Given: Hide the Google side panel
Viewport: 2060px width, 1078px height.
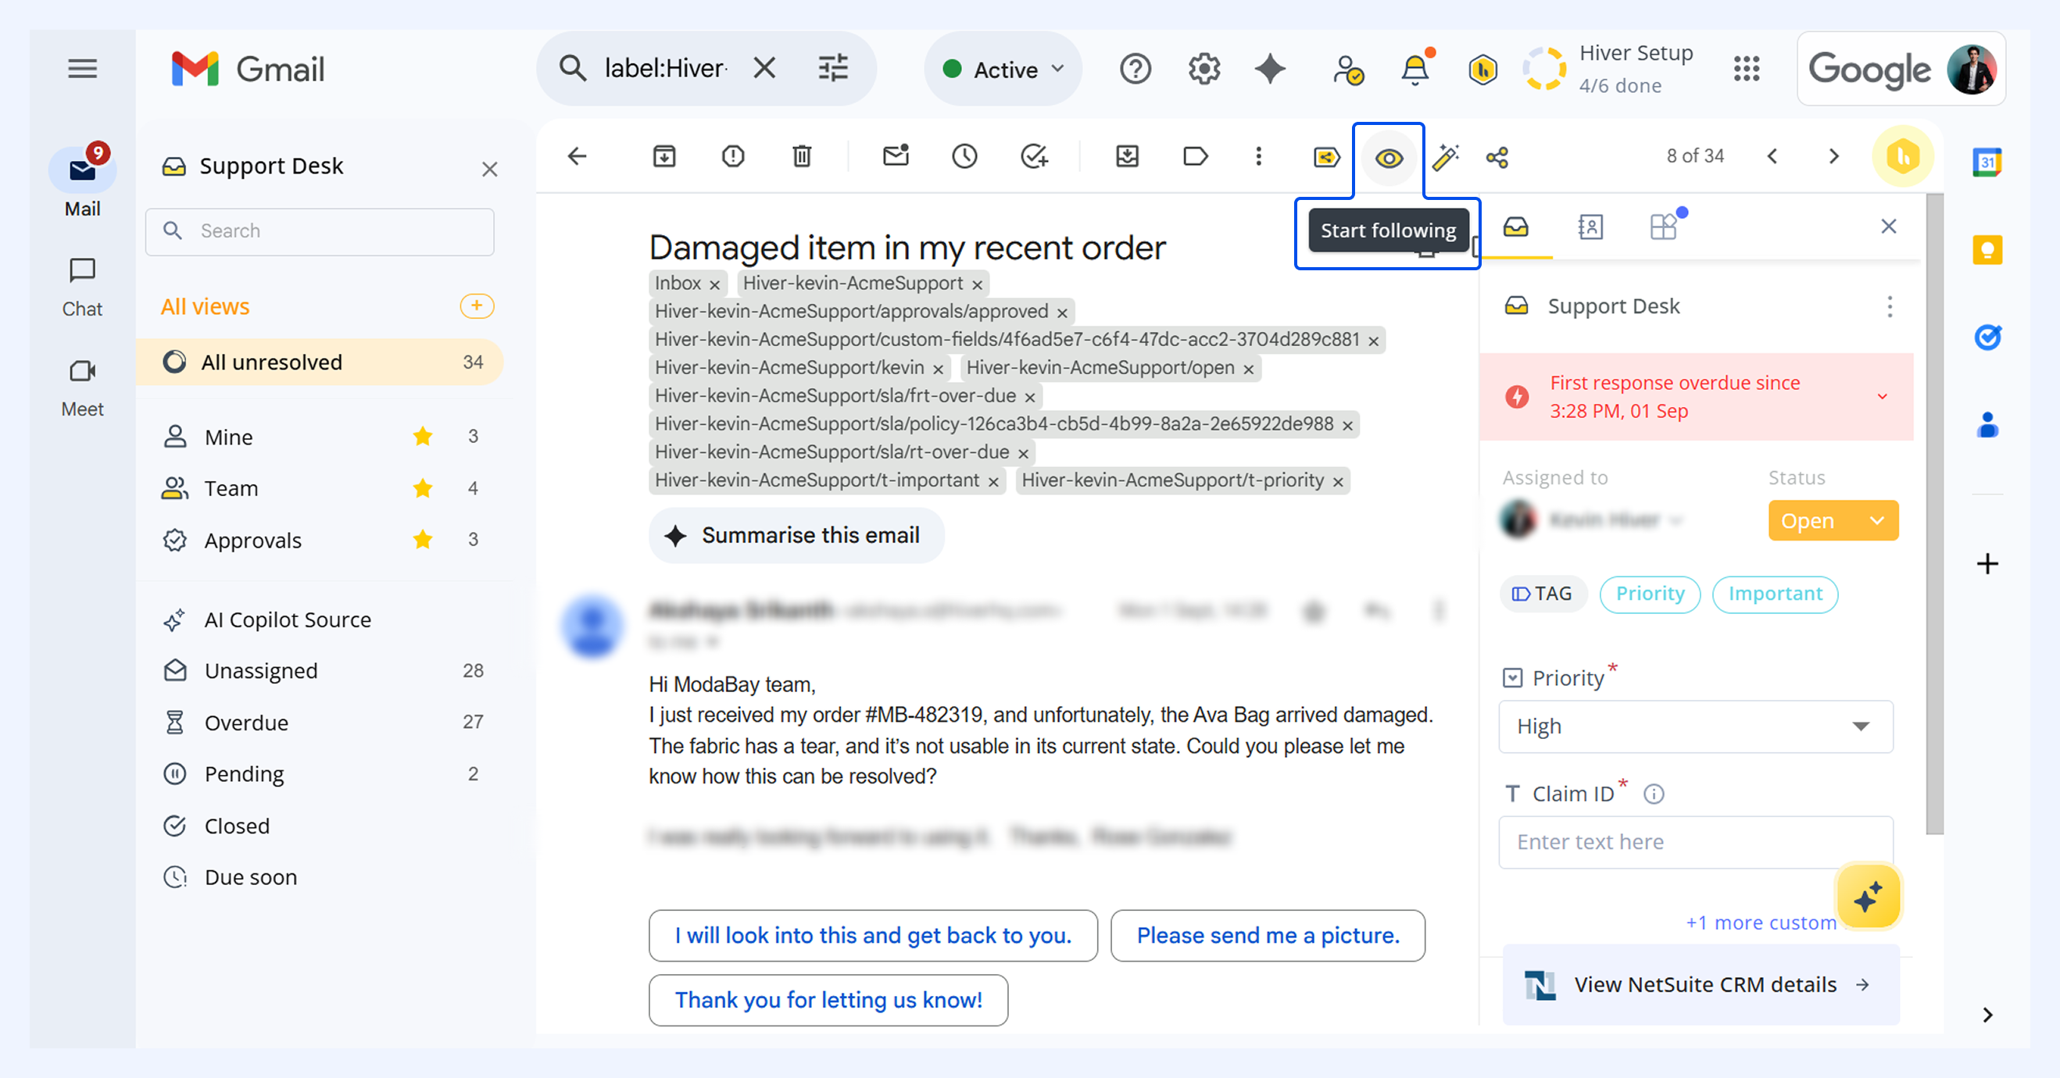Looking at the screenshot, I should pyautogui.click(x=1988, y=1015).
